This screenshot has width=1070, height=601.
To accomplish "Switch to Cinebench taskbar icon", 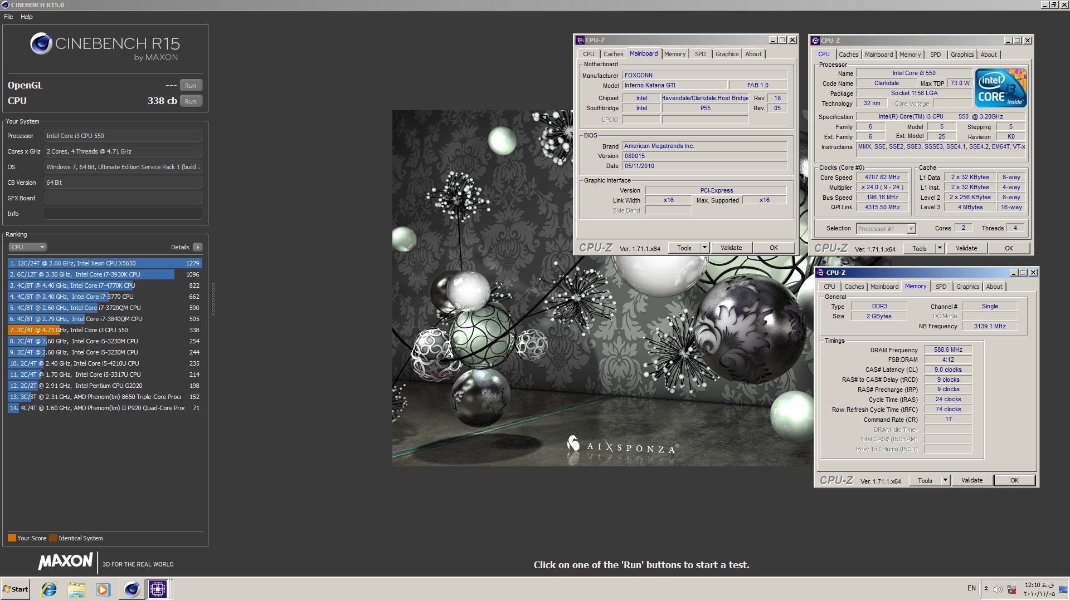I will tap(132, 589).
